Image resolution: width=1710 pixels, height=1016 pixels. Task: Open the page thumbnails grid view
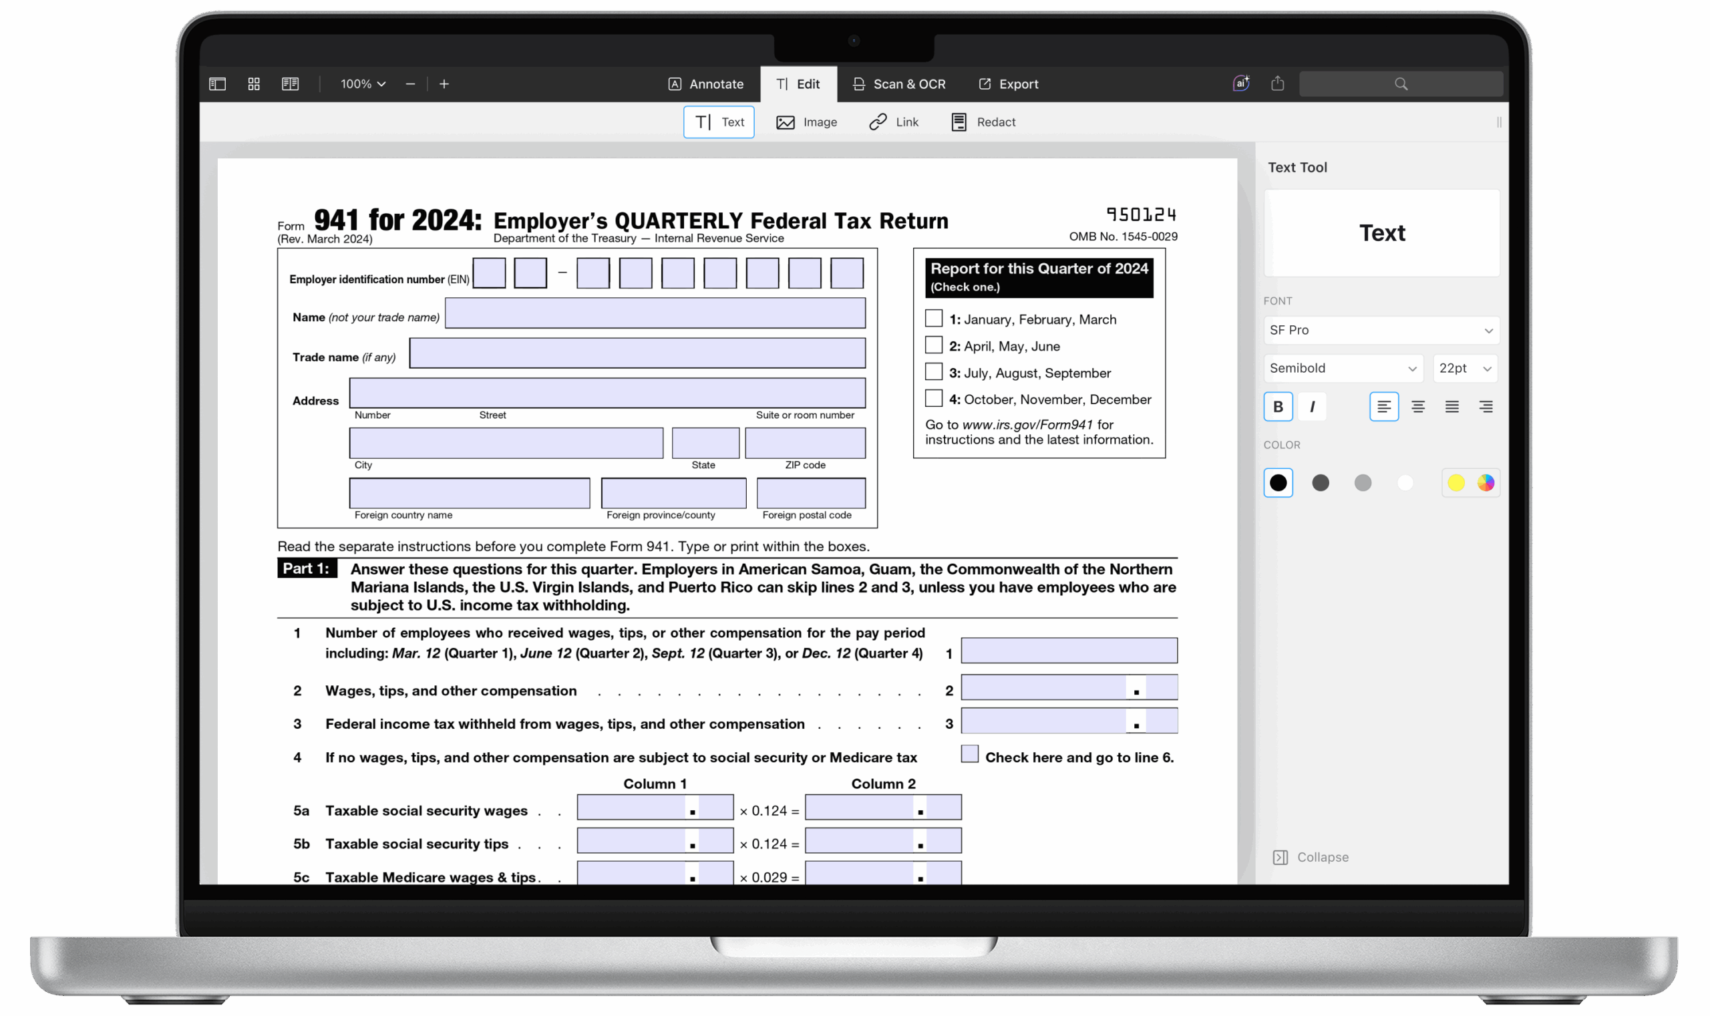[253, 83]
